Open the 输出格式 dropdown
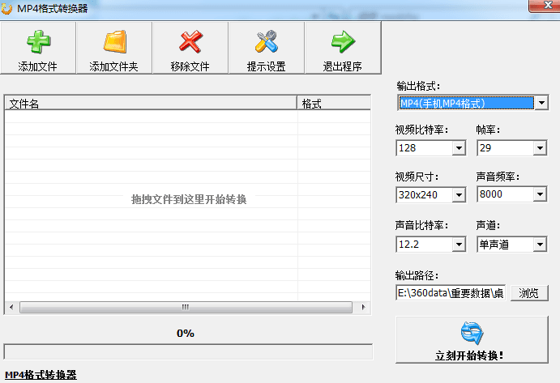 click(x=541, y=103)
